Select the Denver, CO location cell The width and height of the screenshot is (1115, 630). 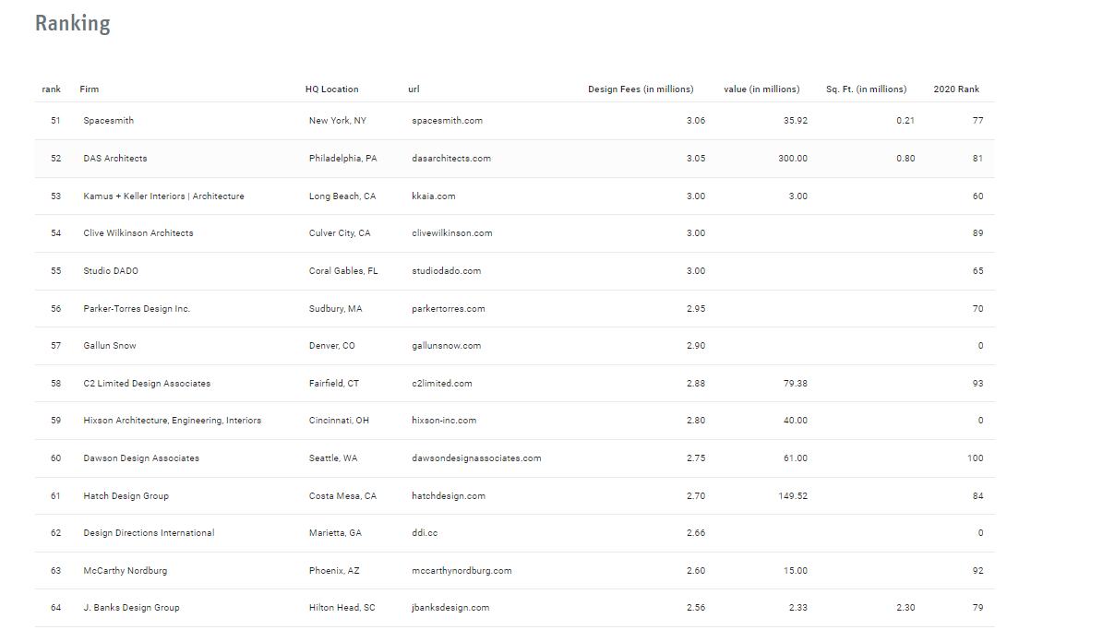click(332, 346)
